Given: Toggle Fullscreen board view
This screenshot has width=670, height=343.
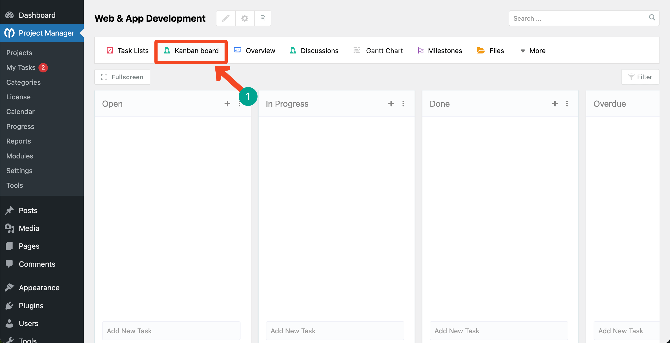Looking at the screenshot, I should [122, 77].
